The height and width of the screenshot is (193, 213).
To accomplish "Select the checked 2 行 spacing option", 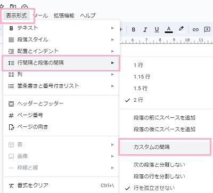I will [x=167, y=100].
